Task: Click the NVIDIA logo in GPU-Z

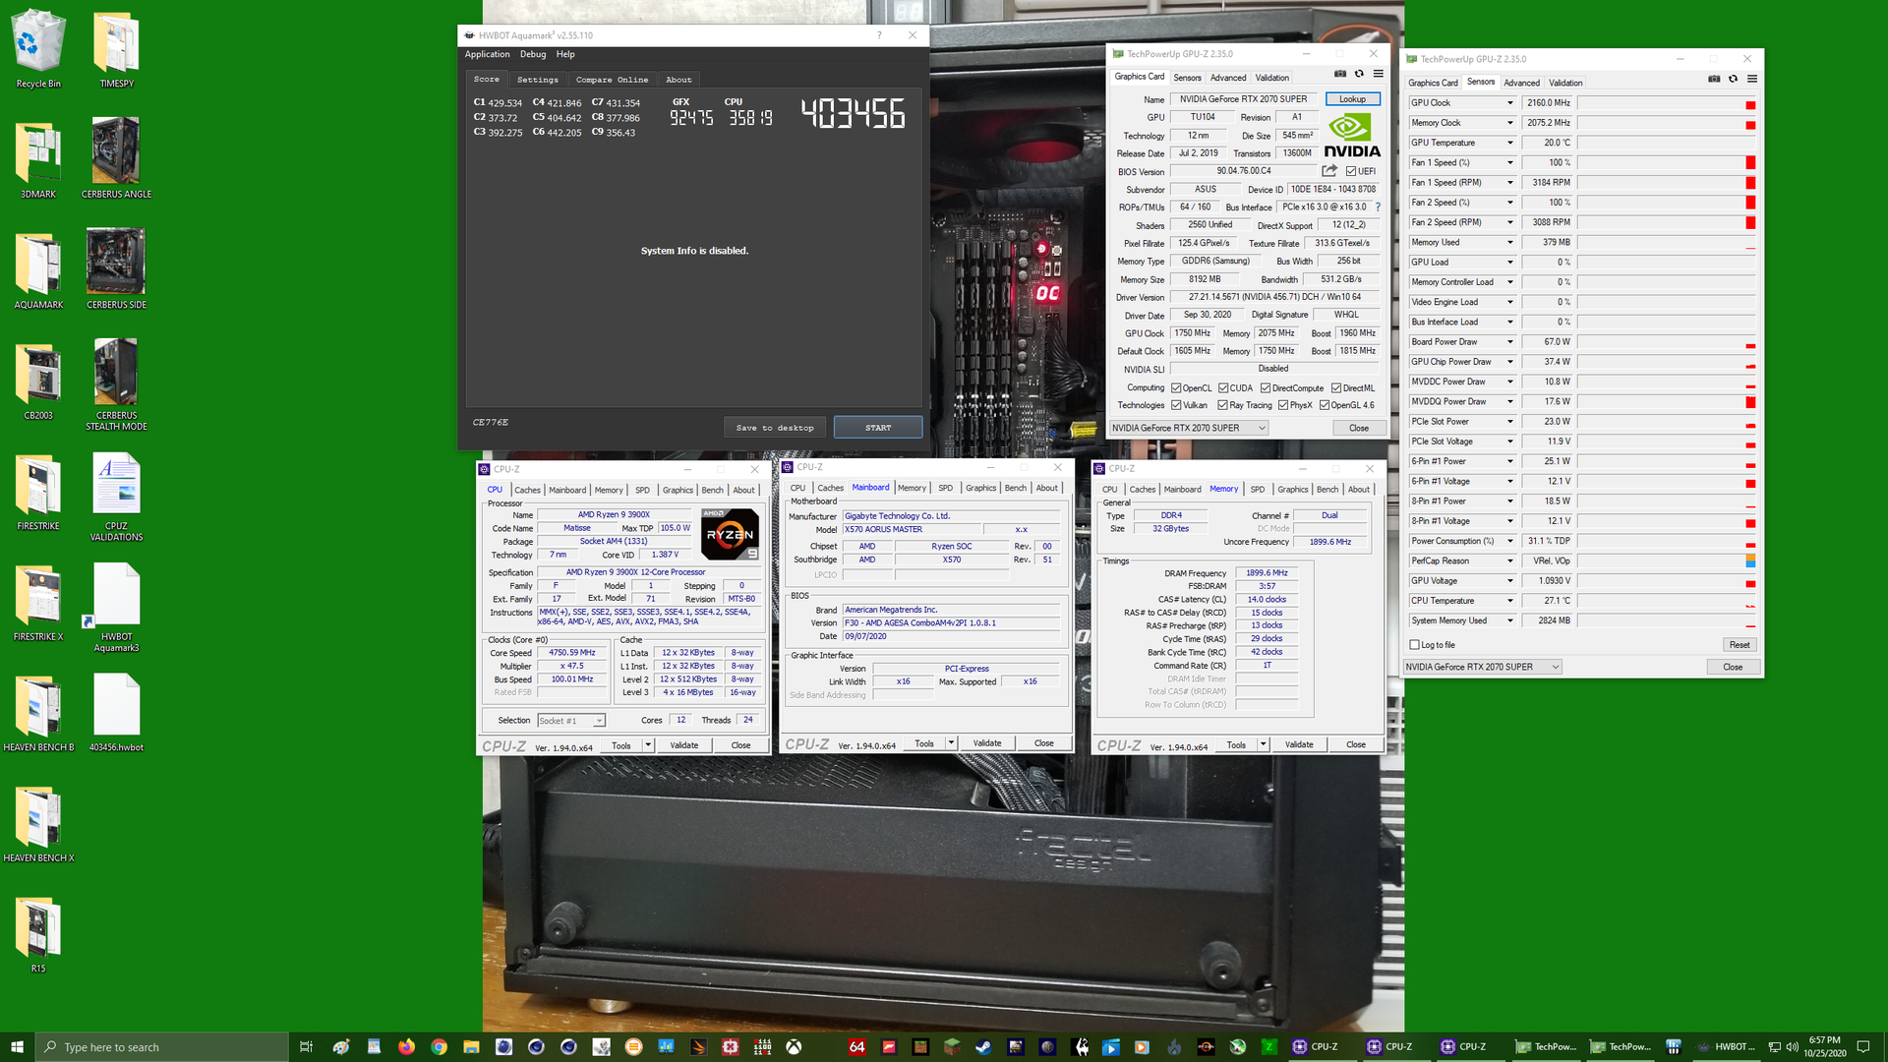Action: click(1352, 135)
